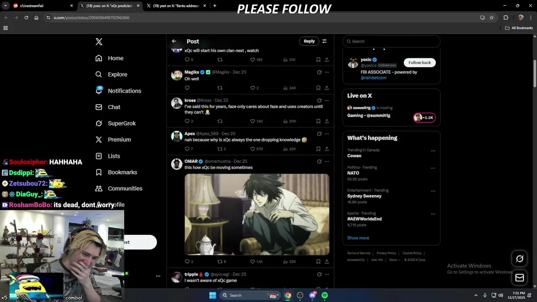
Task: Click the Reply button in the Post header
Action: [309, 41]
